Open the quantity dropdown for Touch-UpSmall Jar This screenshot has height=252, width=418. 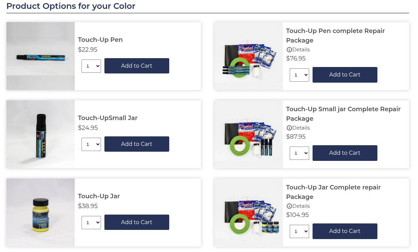[x=91, y=144]
